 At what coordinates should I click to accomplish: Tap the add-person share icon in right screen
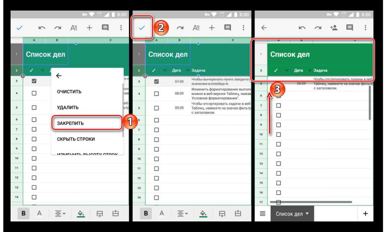334,28
